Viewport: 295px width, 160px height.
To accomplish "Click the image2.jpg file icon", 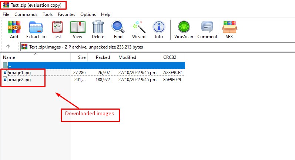I will tap(5, 80).
